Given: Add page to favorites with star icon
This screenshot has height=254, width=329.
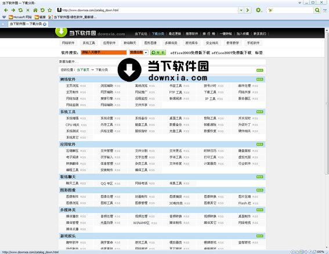Looking at the screenshot, I should coord(50,10).
